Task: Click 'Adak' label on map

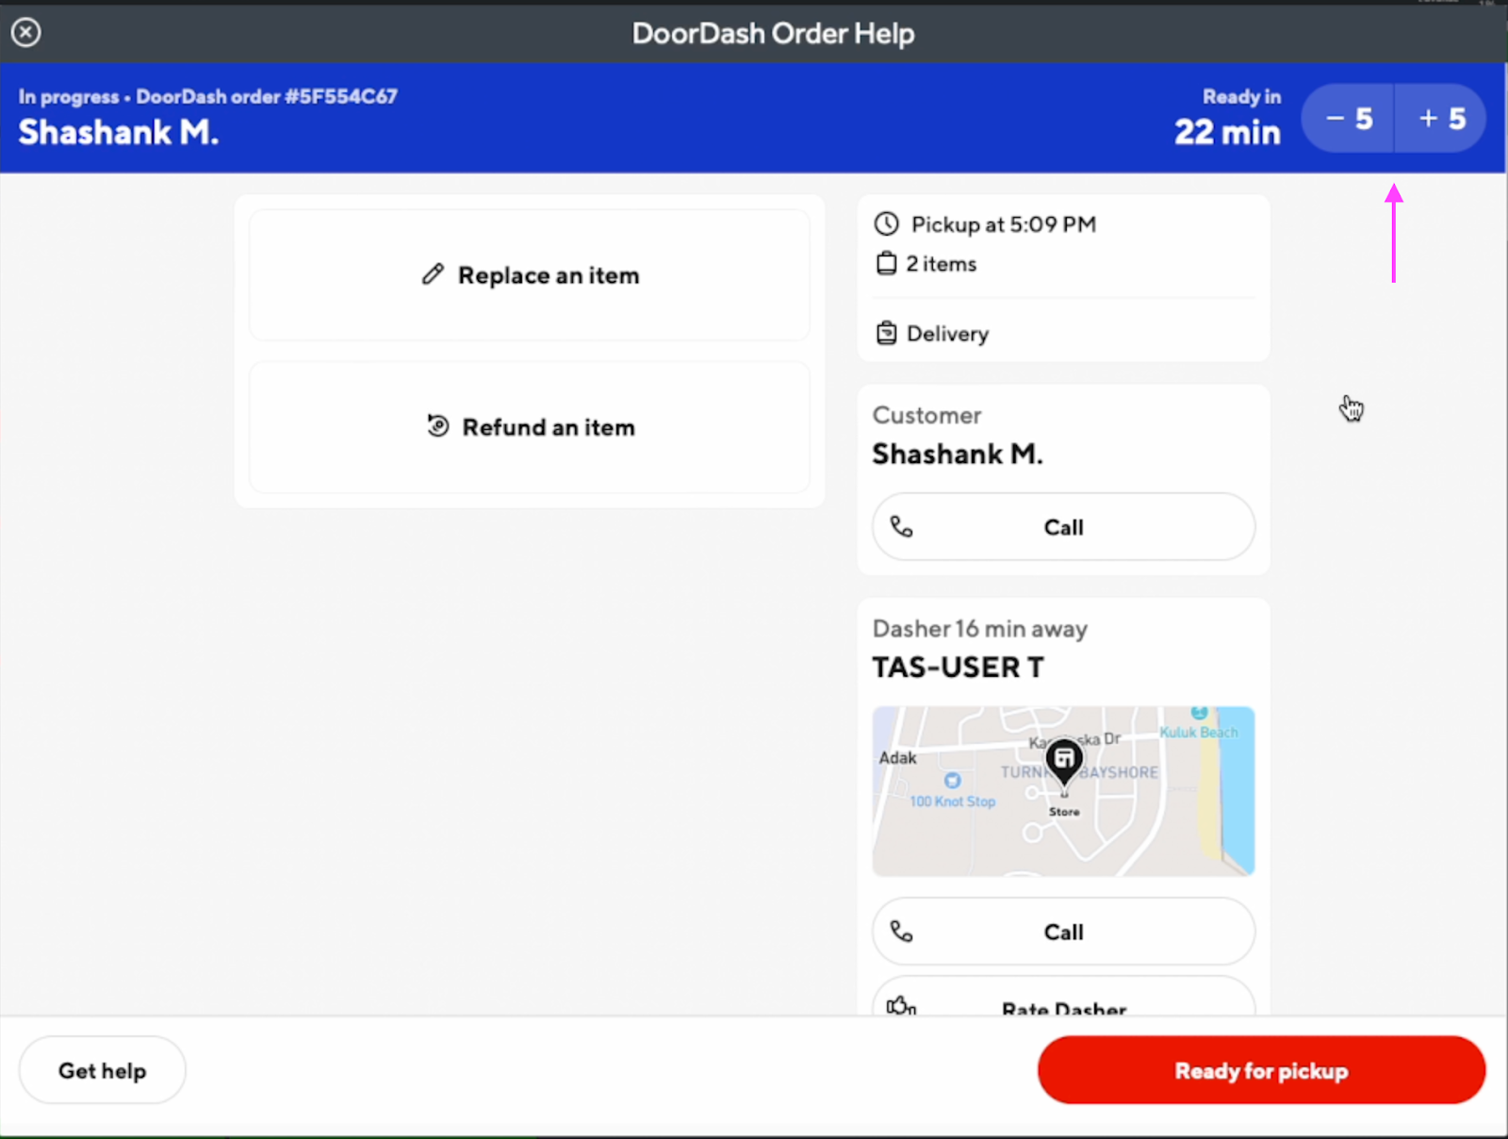Action: pyautogui.click(x=898, y=758)
